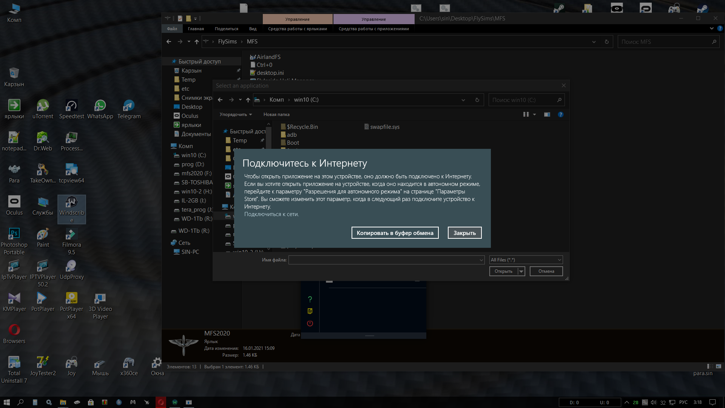Toggle the preview pane button in dialog
725x408 pixels.
pos(547,114)
